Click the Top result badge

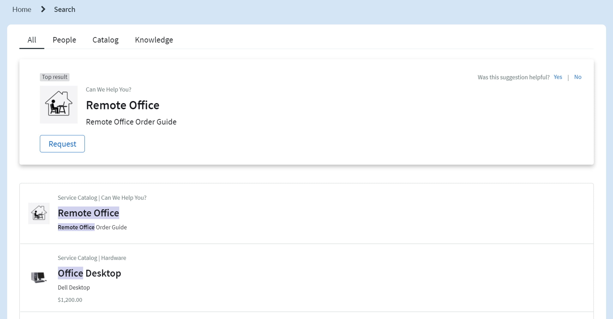click(55, 77)
